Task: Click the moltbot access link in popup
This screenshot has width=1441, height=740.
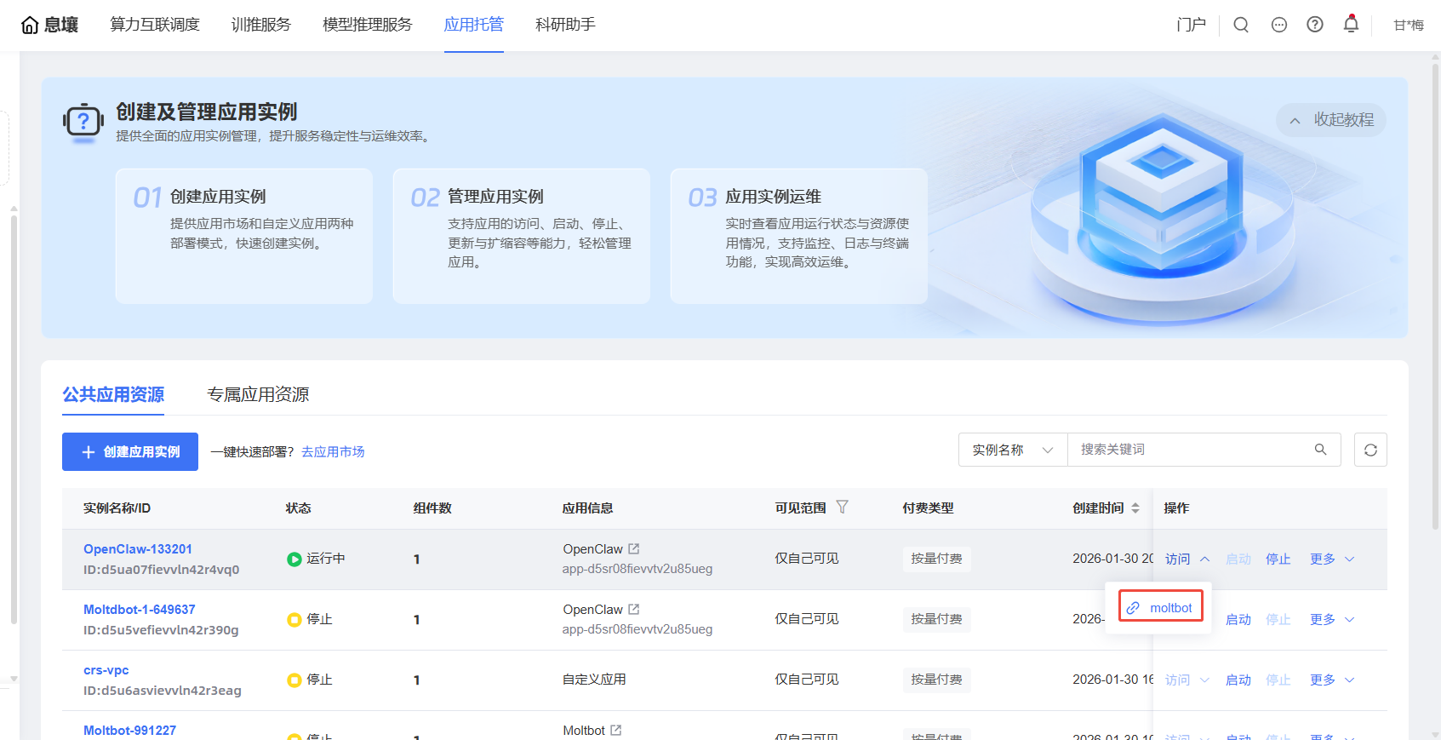Action: click(x=1161, y=608)
